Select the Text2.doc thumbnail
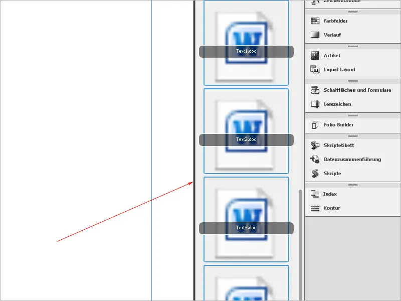 point(246,131)
